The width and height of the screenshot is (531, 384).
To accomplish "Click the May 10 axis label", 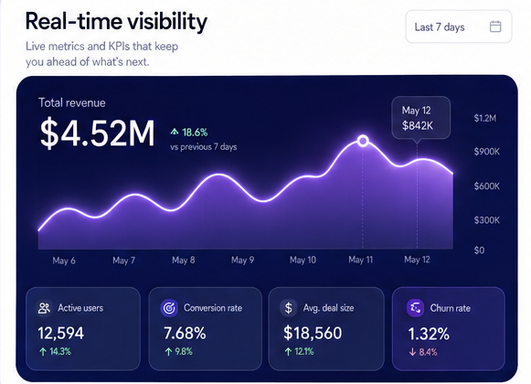I will click(303, 260).
